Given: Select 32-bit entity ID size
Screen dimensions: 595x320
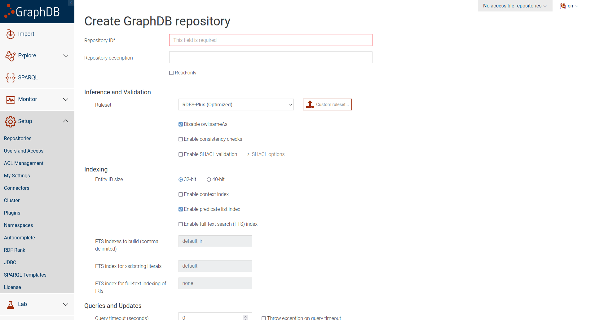Looking at the screenshot, I should pos(181,180).
